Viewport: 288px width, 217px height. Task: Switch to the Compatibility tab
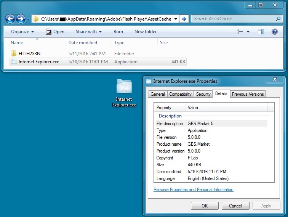180,94
